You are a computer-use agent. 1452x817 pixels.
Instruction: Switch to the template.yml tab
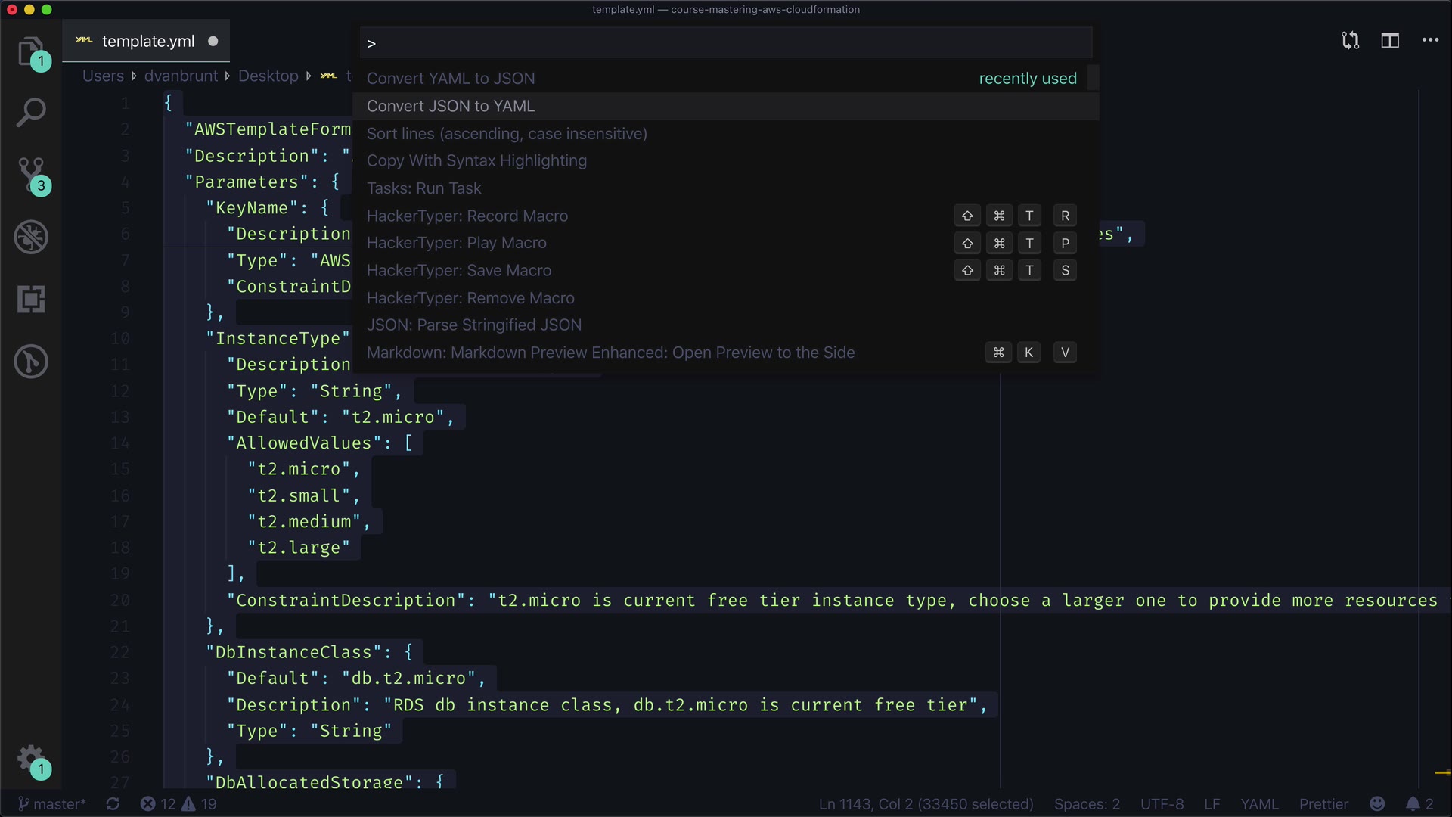click(147, 42)
